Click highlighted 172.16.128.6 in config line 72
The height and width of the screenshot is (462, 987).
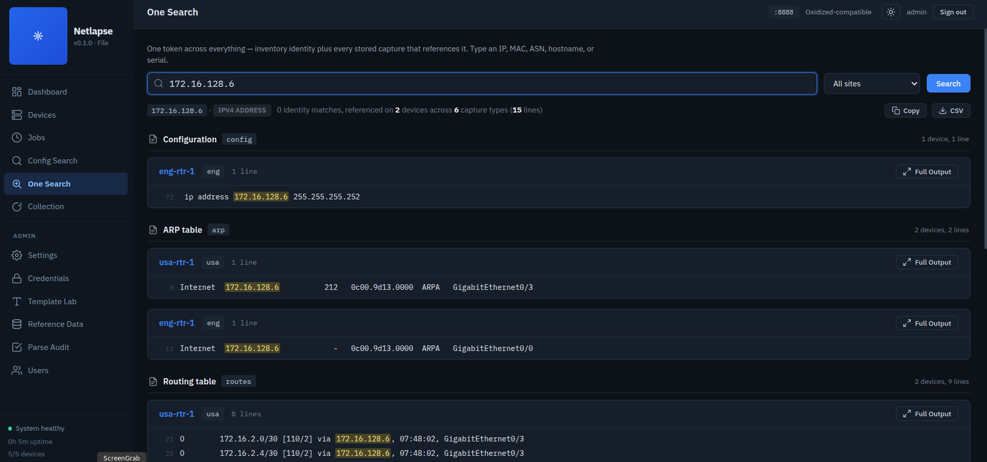(261, 197)
